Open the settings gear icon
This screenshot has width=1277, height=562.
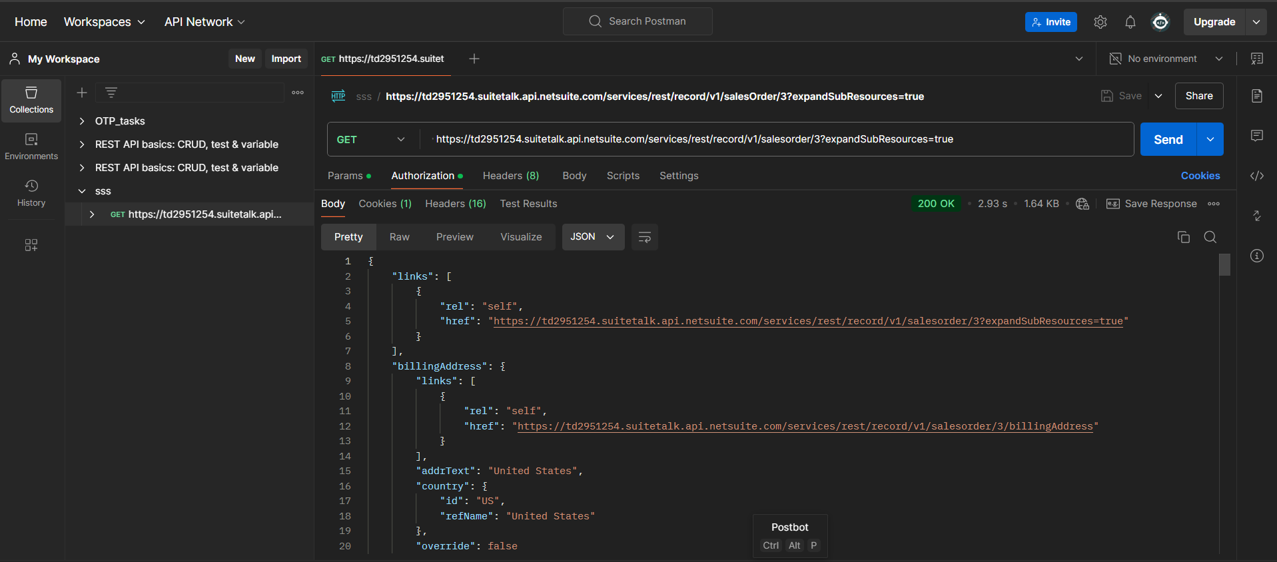(x=1100, y=22)
